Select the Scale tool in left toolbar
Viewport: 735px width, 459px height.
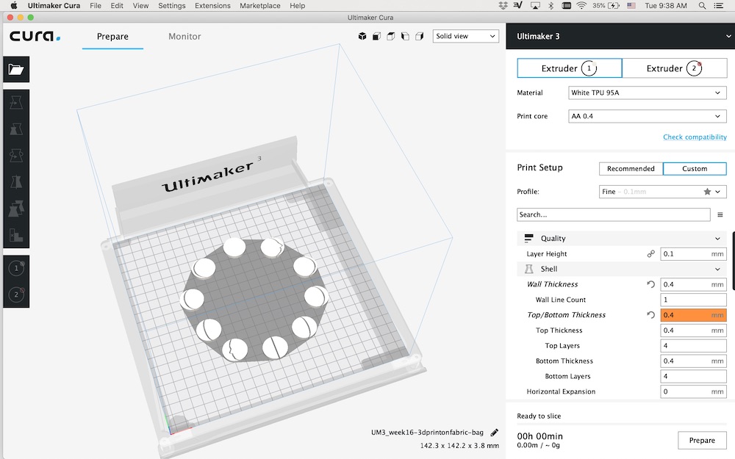[x=16, y=129]
